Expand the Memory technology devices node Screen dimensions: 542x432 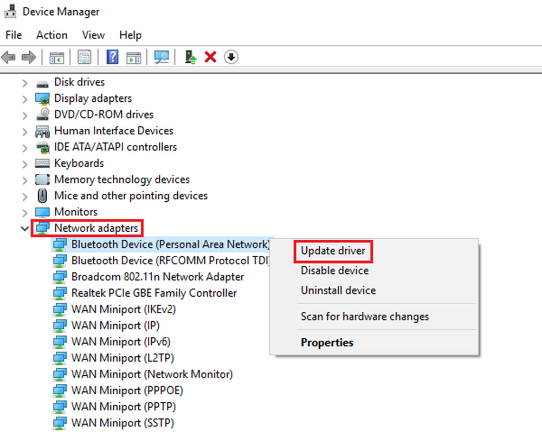tap(24, 180)
